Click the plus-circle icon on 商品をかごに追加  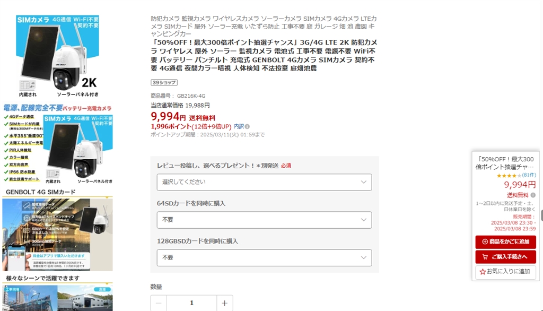[x=485, y=242]
